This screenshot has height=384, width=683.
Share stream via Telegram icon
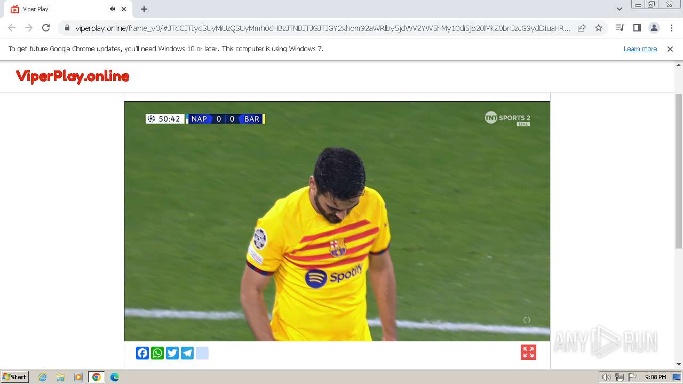[187, 353]
